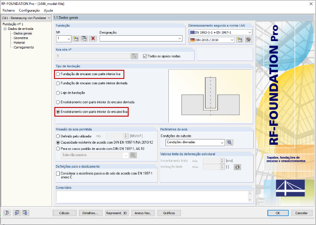Click Assentamento limite stepper arrows
The height and width of the screenshot is (225, 316).
(222, 161)
